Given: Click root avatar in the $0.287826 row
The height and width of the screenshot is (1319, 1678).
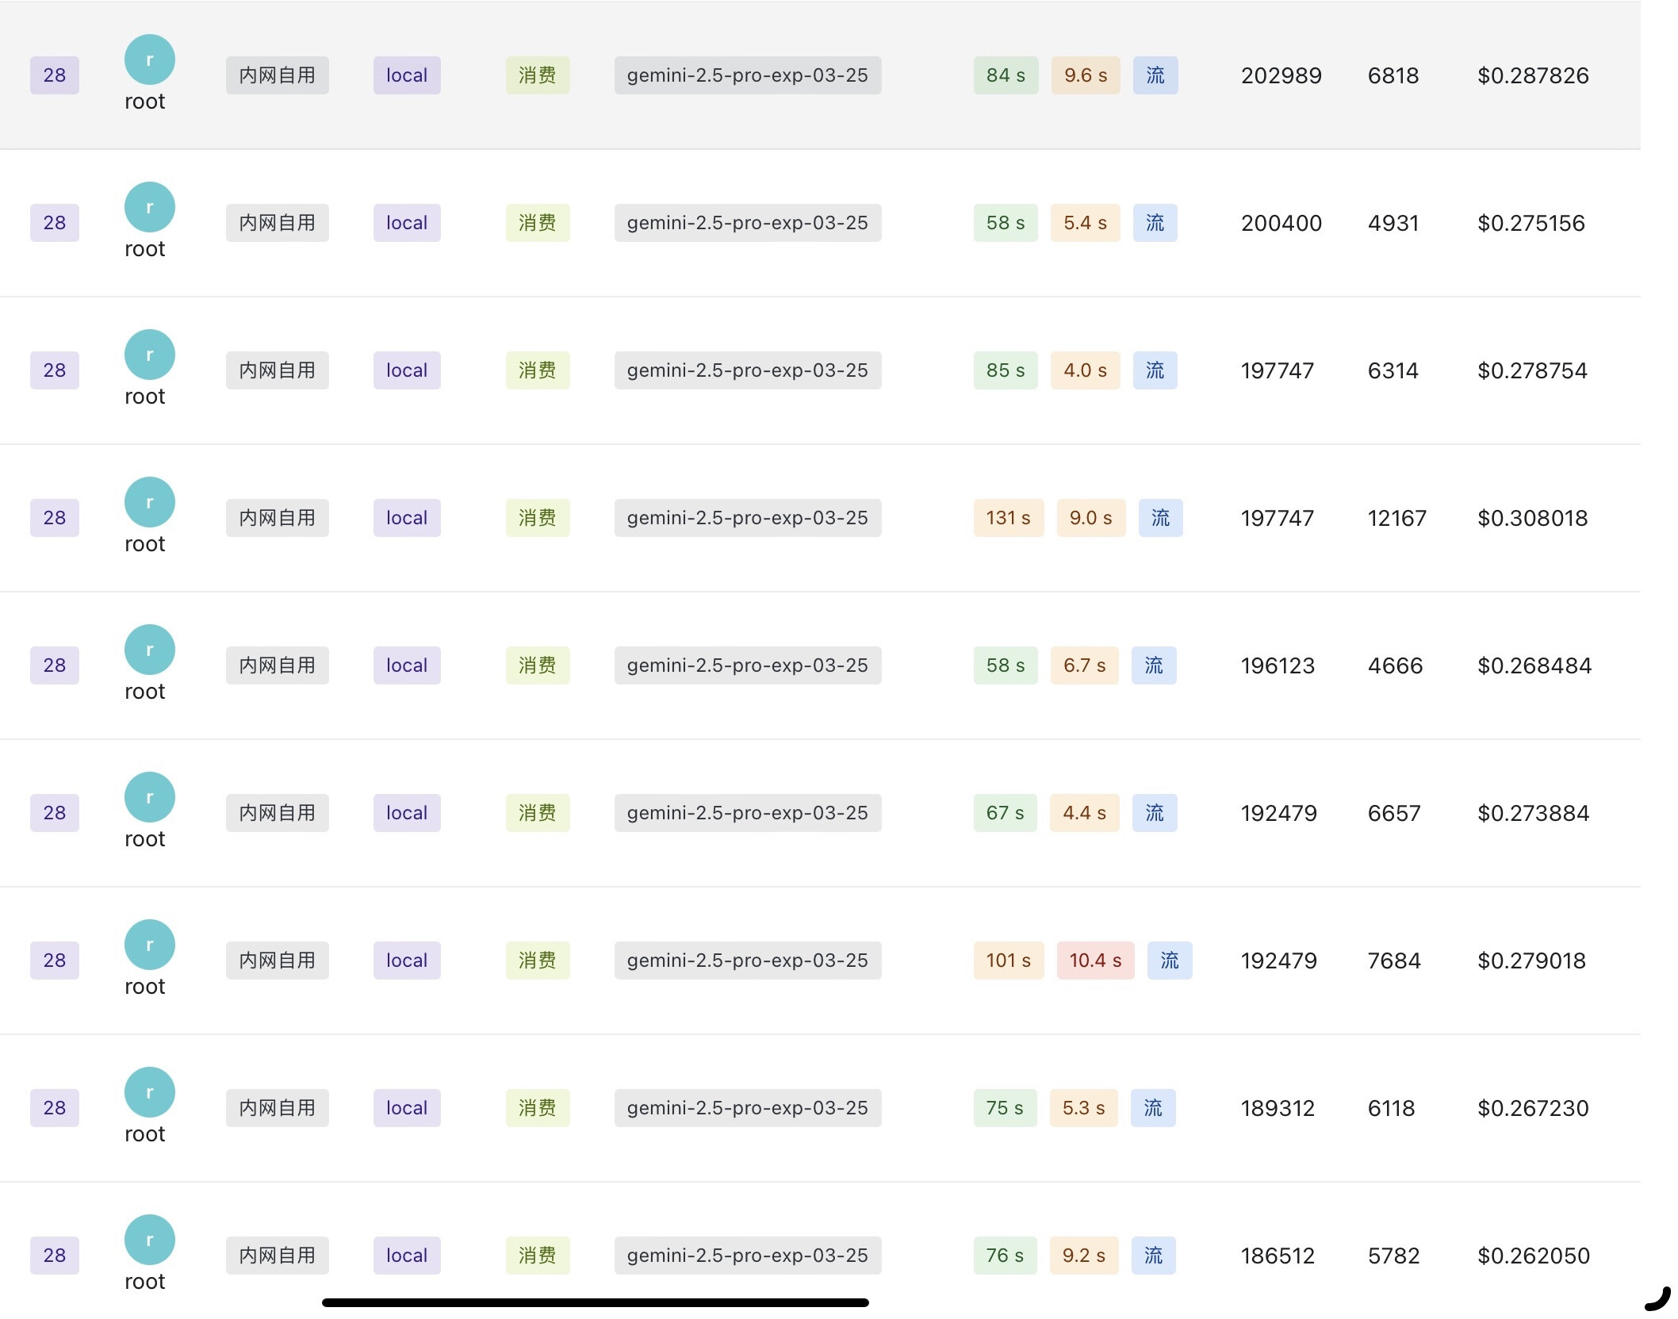Looking at the screenshot, I should tap(149, 59).
